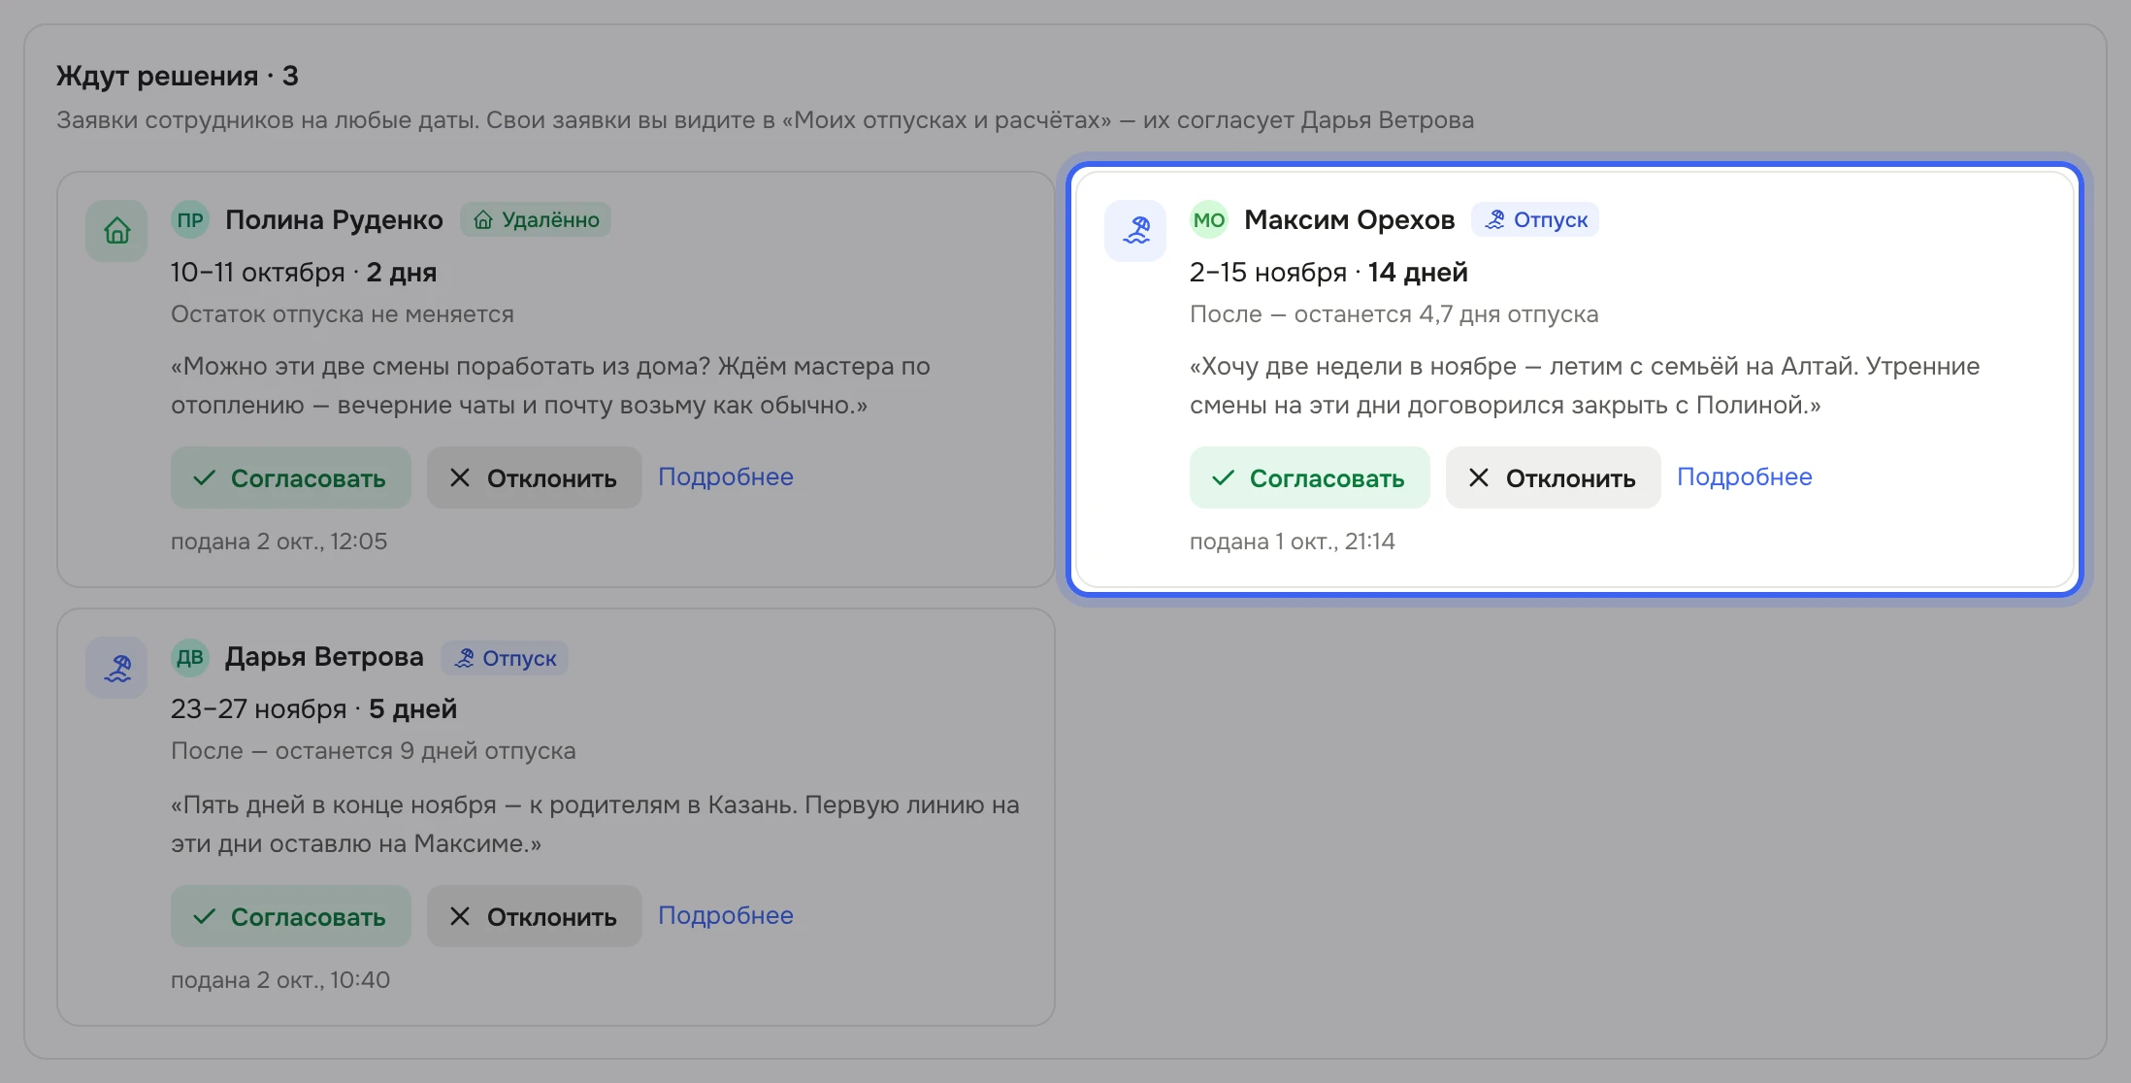The image size is (2131, 1083).
Task: Open Подробнее for Максим Орехов's request
Action: pos(1745,476)
